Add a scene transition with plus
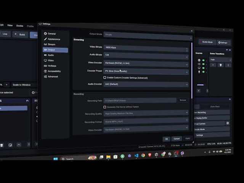Screen dimensions: 244x183 tap(213, 65)
